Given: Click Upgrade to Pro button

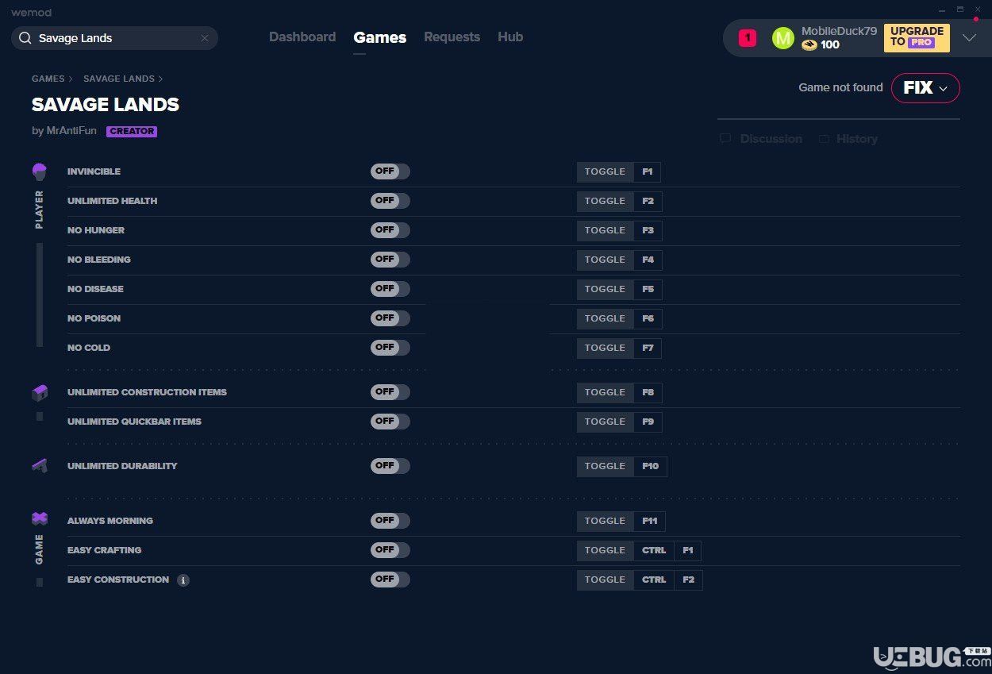Looking at the screenshot, I should point(917,37).
